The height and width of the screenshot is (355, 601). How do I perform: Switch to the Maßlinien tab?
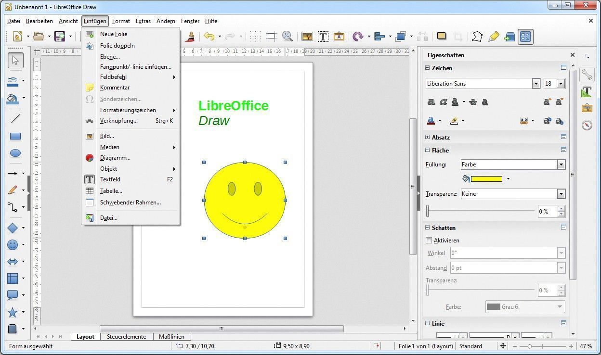pos(172,337)
